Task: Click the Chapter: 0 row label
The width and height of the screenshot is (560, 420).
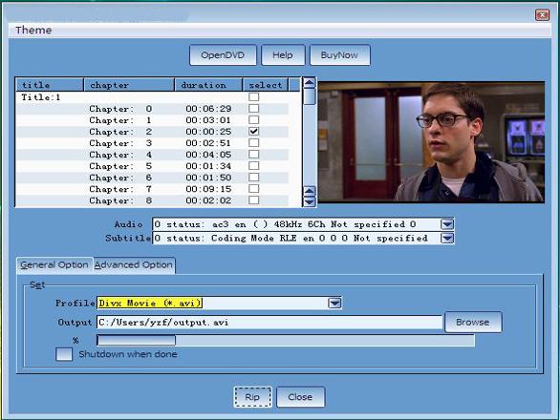Action: 120,109
